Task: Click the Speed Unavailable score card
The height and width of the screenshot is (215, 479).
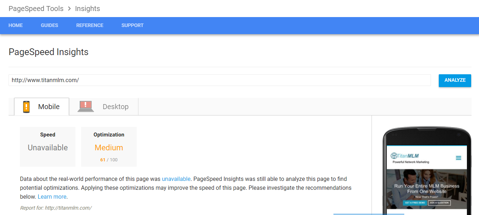Action: click(48, 147)
